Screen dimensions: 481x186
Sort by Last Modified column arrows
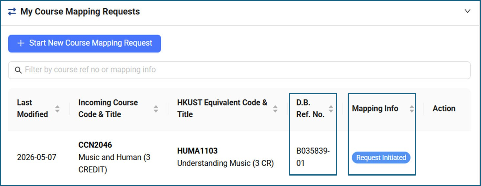click(x=57, y=109)
